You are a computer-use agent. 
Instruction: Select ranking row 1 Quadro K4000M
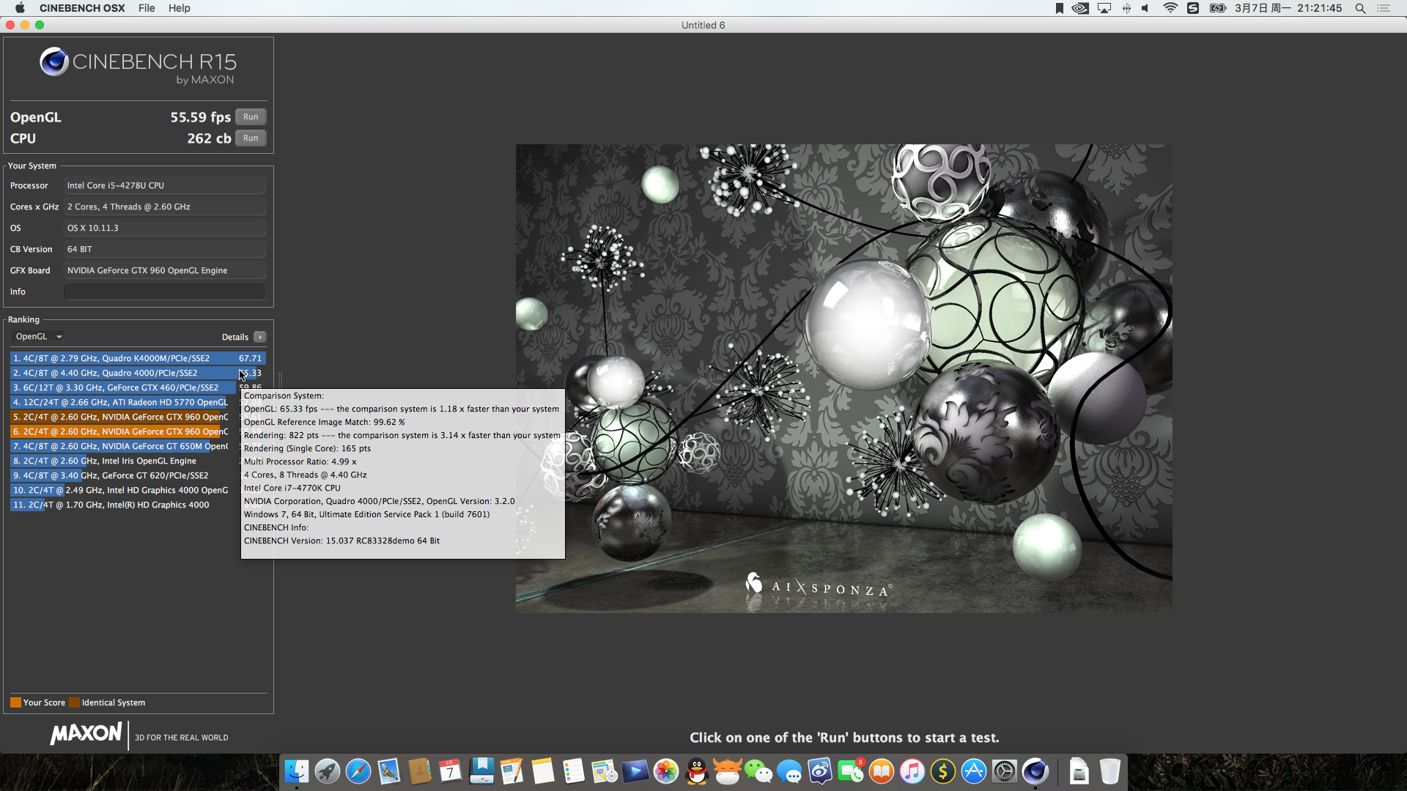138,358
